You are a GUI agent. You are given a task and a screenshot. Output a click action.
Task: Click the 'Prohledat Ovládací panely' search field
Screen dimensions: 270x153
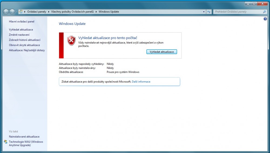coord(238,12)
